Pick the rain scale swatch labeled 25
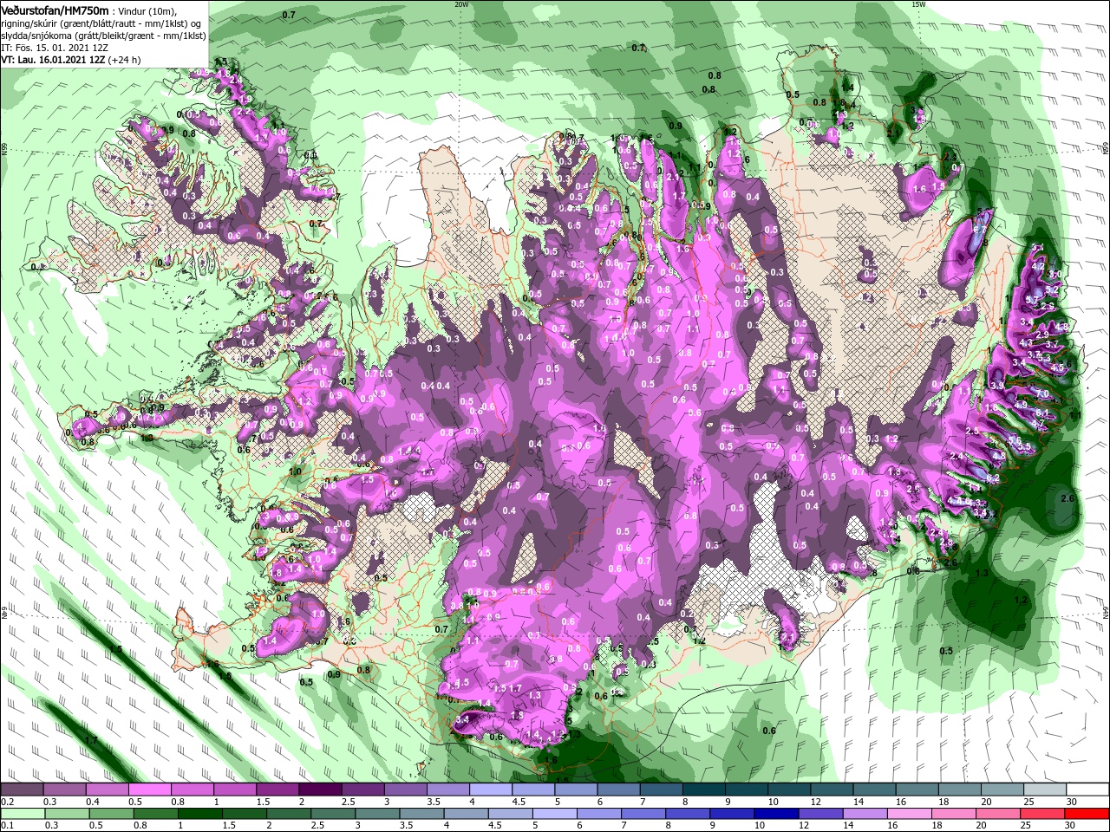The image size is (1110, 832). [x=1041, y=814]
